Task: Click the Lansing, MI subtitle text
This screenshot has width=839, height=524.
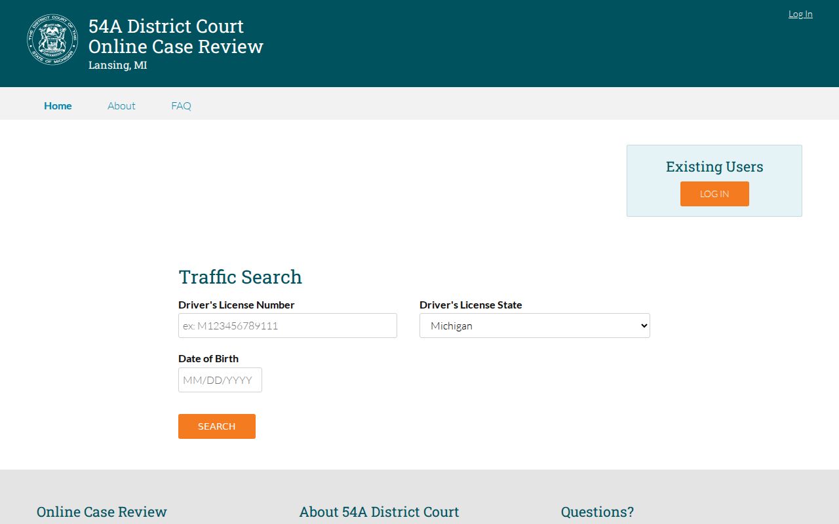Action: point(118,65)
